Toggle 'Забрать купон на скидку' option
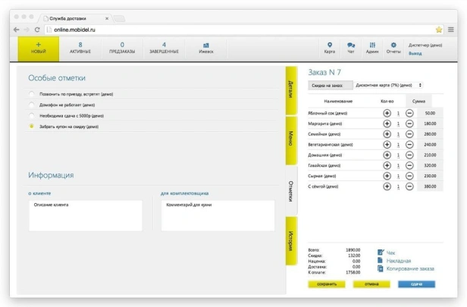Viewport: 467px width, 307px height. click(x=32, y=127)
